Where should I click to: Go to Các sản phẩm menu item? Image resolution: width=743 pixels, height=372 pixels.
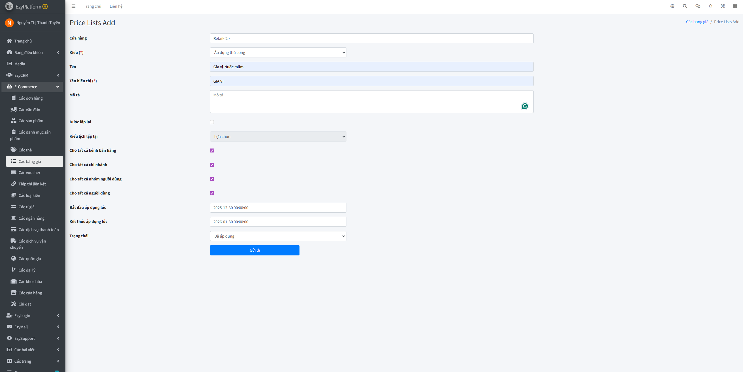pos(31,121)
